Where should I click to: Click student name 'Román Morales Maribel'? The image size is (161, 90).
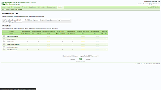point(12,50)
